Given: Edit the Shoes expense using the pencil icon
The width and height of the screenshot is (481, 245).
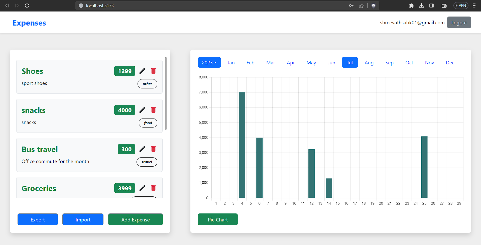Looking at the screenshot, I should pos(142,71).
